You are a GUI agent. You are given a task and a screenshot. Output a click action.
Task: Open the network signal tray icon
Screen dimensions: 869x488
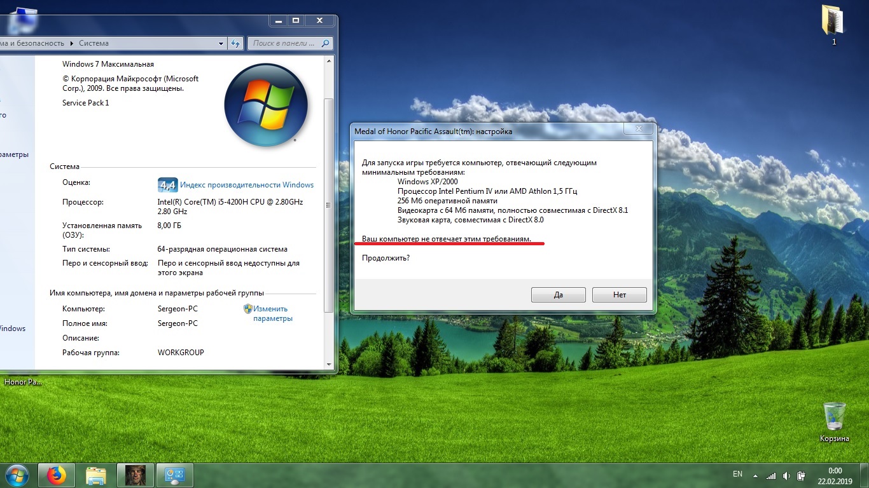(x=771, y=475)
